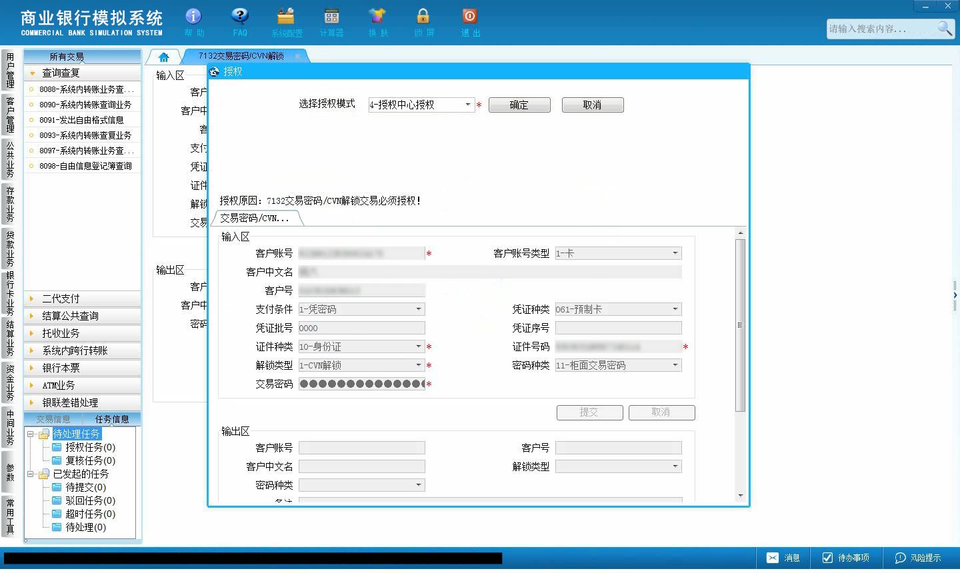Image resolution: width=960 pixels, height=573 pixels.
Task: Confirm authorization with 确定 button
Action: tap(519, 105)
